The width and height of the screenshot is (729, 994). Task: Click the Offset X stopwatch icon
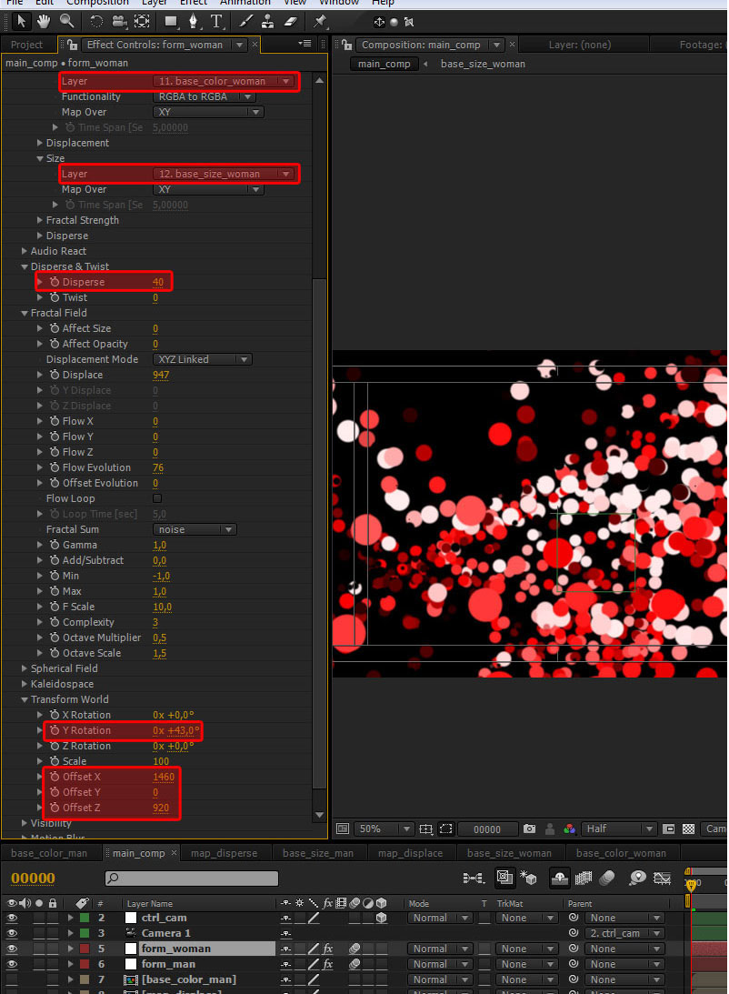click(x=55, y=777)
